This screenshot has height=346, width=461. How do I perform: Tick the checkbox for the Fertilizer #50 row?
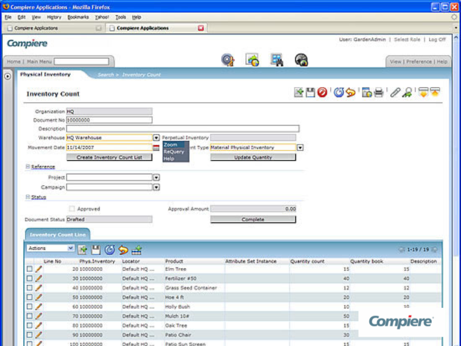click(29, 279)
